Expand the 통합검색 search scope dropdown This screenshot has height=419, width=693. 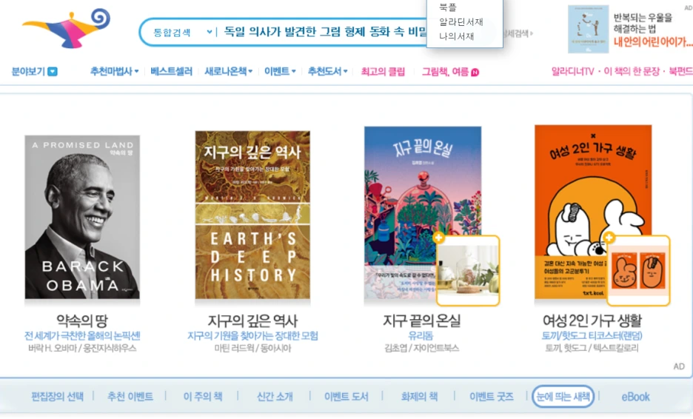[183, 33]
